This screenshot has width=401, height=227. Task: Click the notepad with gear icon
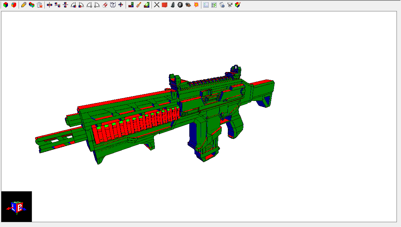click(222, 5)
